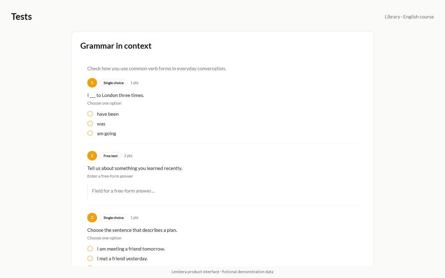Open the "Library · English course" breadcrumb
The image size is (445, 278).
click(x=409, y=17)
